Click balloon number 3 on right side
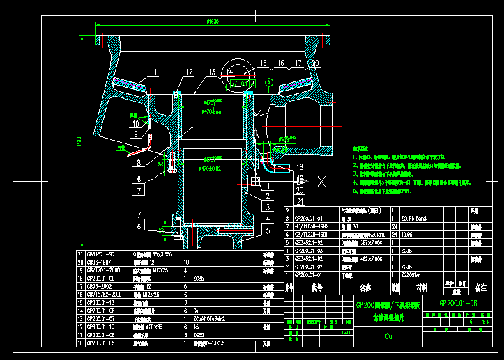Viewport: 504px width, 360px height. [x=268, y=207]
